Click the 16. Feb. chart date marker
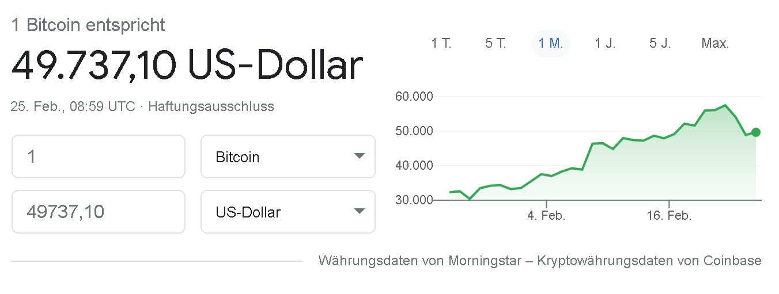Viewport: 779px width, 294px height. [x=669, y=216]
